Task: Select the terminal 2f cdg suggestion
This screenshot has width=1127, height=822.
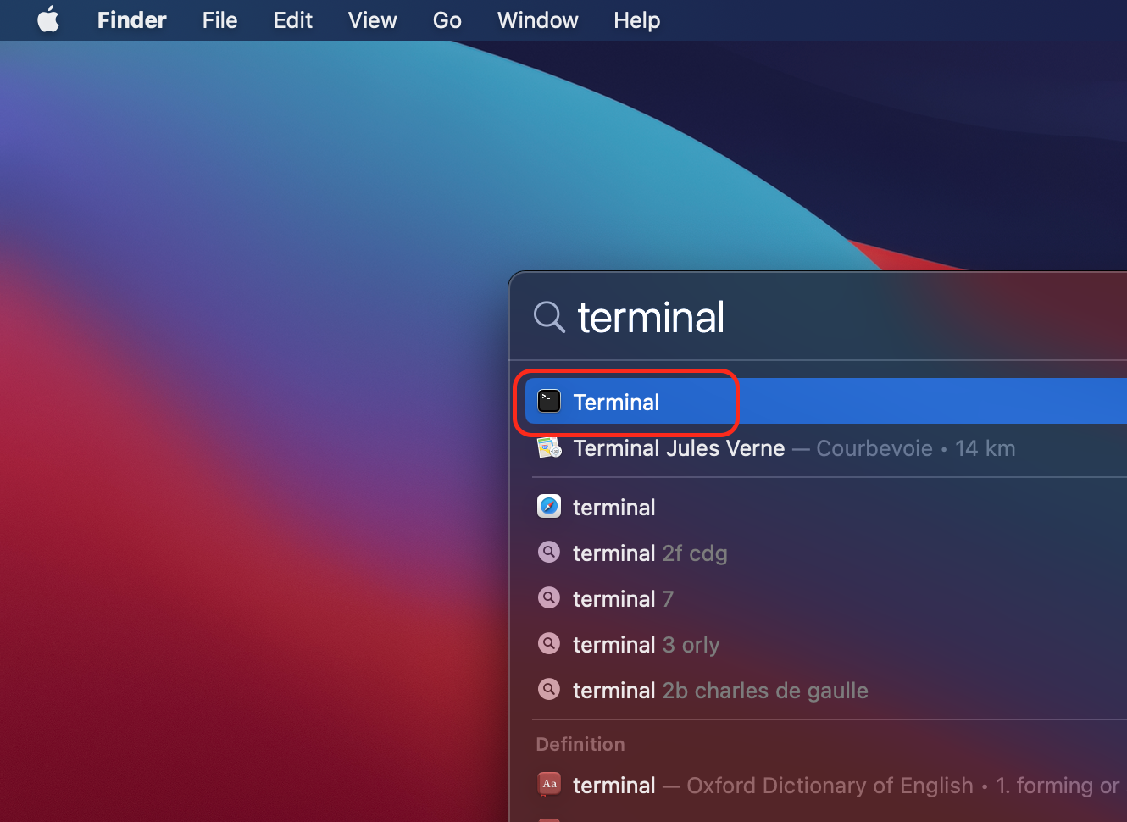Action: 826,553
